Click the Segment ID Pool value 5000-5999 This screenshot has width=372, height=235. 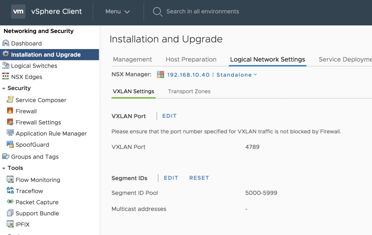(x=261, y=193)
